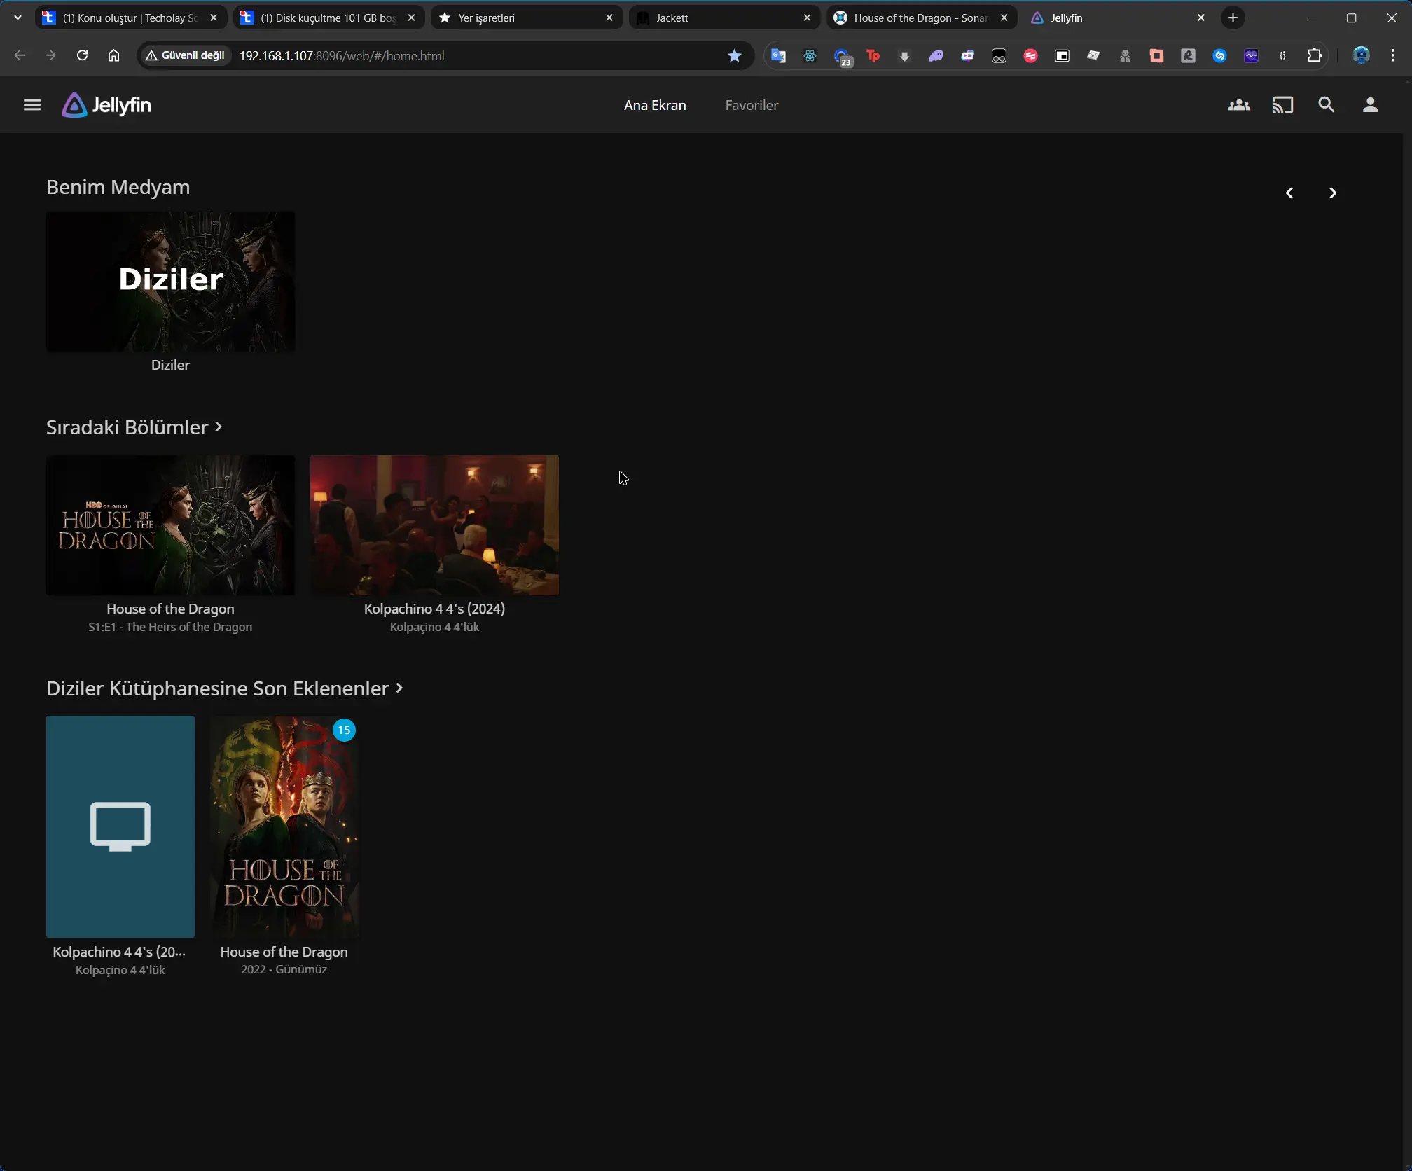
Task: Click the extension with 23 badge
Action: click(842, 56)
